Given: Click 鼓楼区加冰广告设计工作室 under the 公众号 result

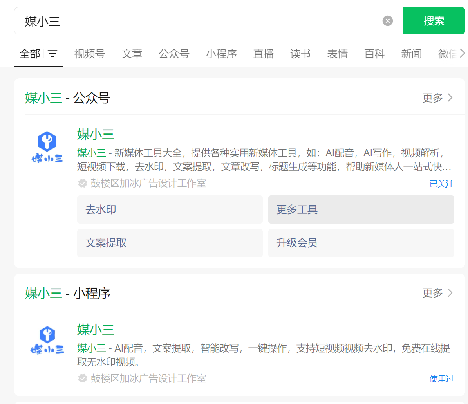Looking at the screenshot, I should pyautogui.click(x=148, y=183).
